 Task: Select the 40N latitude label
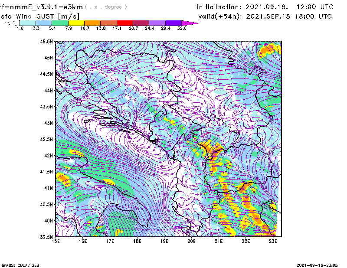49,221
